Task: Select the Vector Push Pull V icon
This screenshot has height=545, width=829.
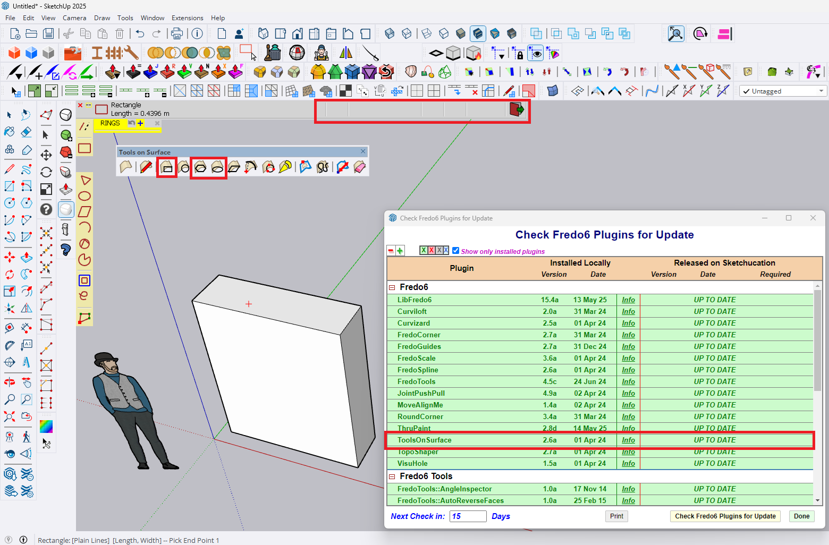Action: click(184, 71)
